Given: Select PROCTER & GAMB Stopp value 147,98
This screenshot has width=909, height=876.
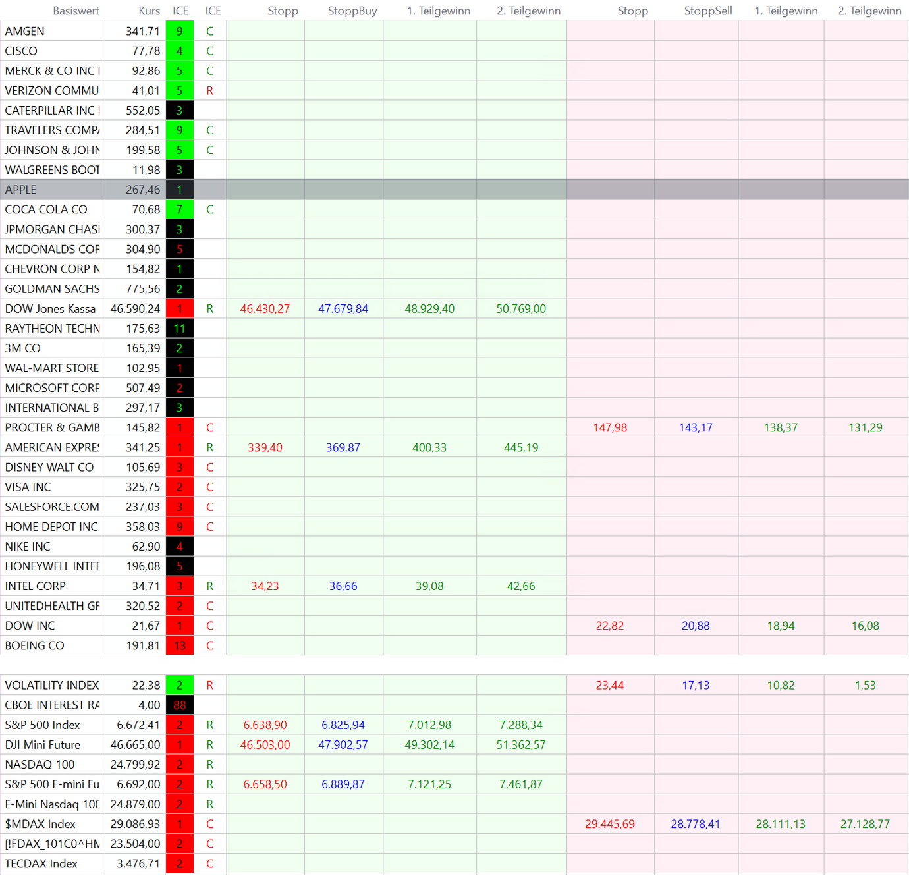Looking at the screenshot, I should tap(609, 427).
